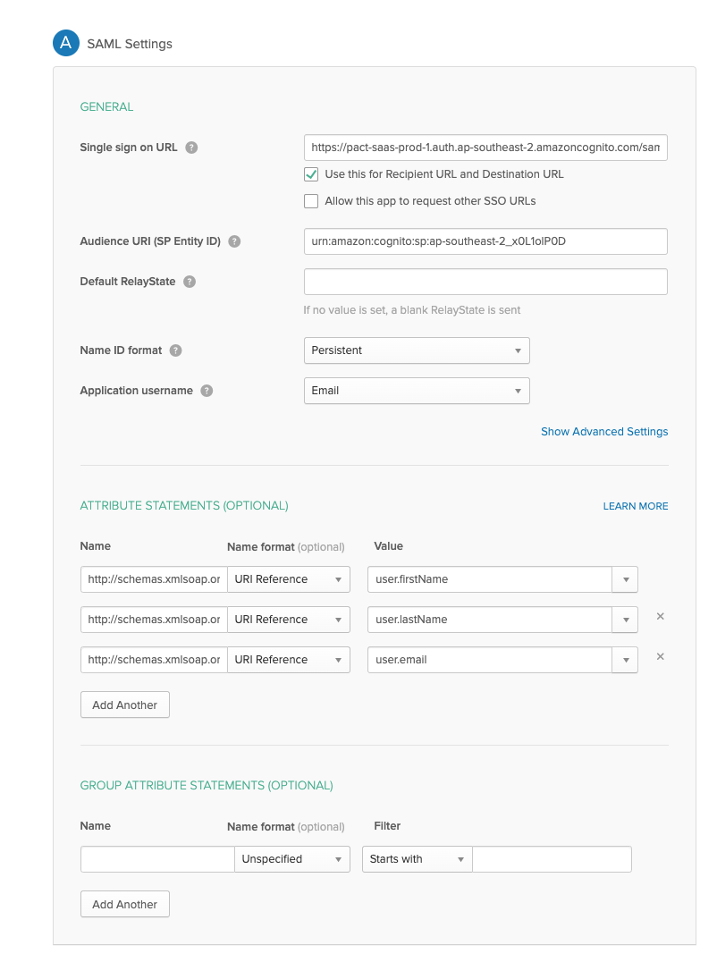This screenshot has height=962, width=717.
Task: Click inside the Default RelayState input field
Action: coord(485,281)
